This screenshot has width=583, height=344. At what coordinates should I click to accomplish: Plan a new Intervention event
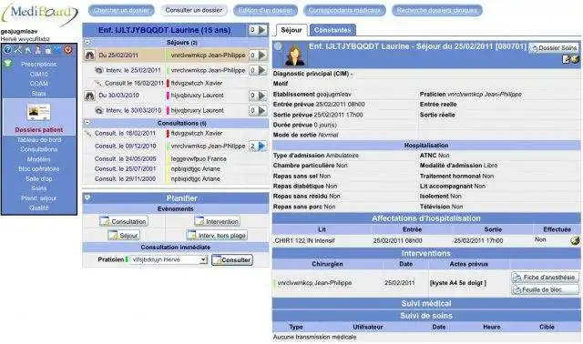point(217,221)
